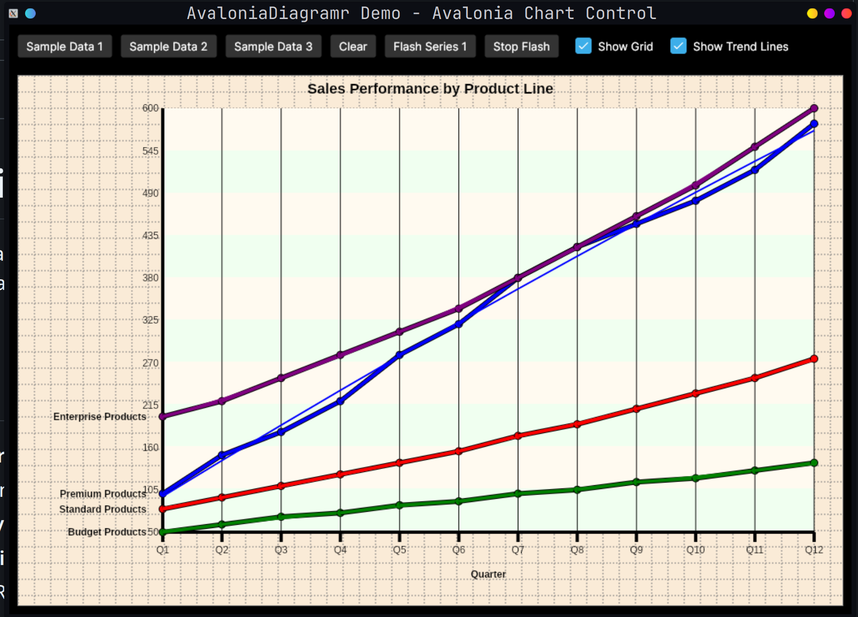Click the Budget Products series label
The width and height of the screenshot is (858, 617).
[107, 532]
